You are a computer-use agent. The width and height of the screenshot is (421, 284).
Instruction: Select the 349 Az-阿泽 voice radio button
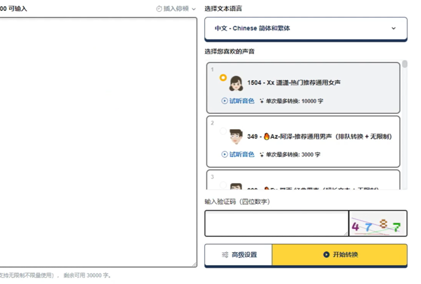pos(223,131)
